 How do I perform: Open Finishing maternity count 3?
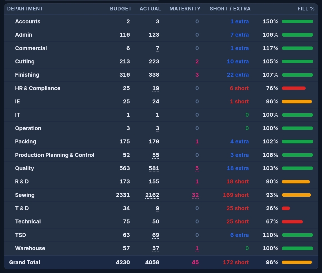point(197,75)
